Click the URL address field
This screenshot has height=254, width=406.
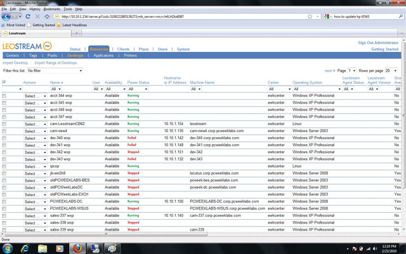[x=183, y=17]
